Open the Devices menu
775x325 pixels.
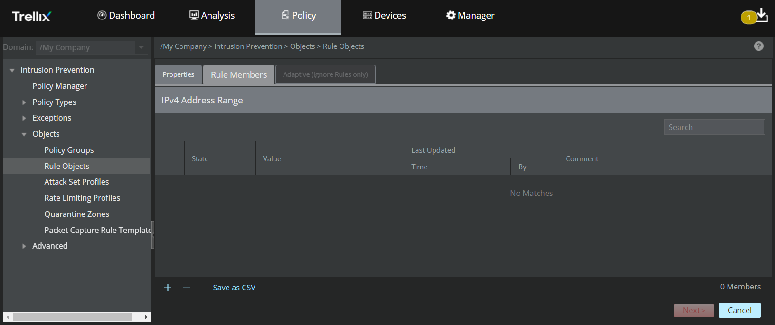pos(384,15)
